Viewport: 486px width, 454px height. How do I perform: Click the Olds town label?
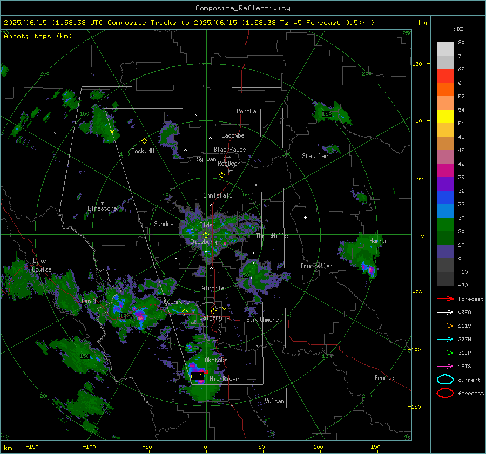(x=206, y=225)
